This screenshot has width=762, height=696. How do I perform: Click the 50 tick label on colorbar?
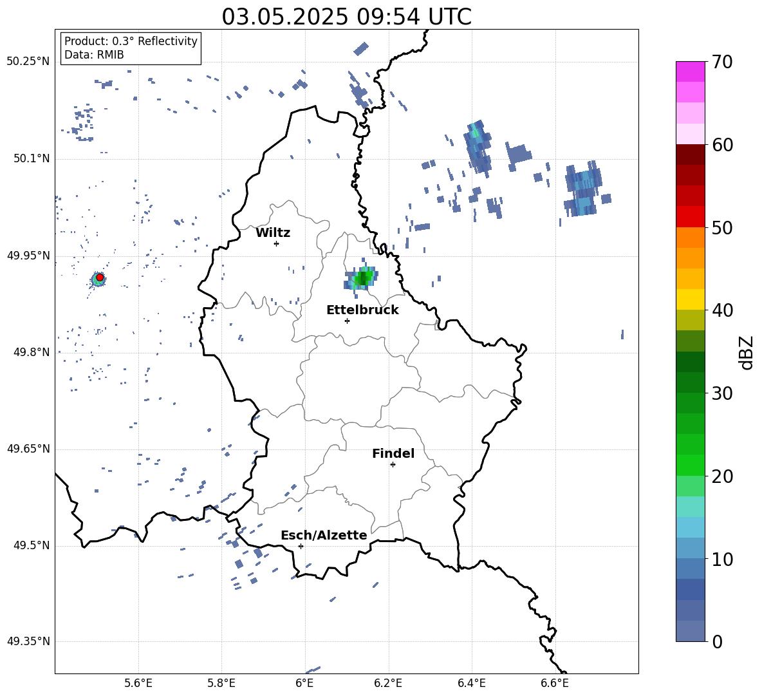coord(722,227)
